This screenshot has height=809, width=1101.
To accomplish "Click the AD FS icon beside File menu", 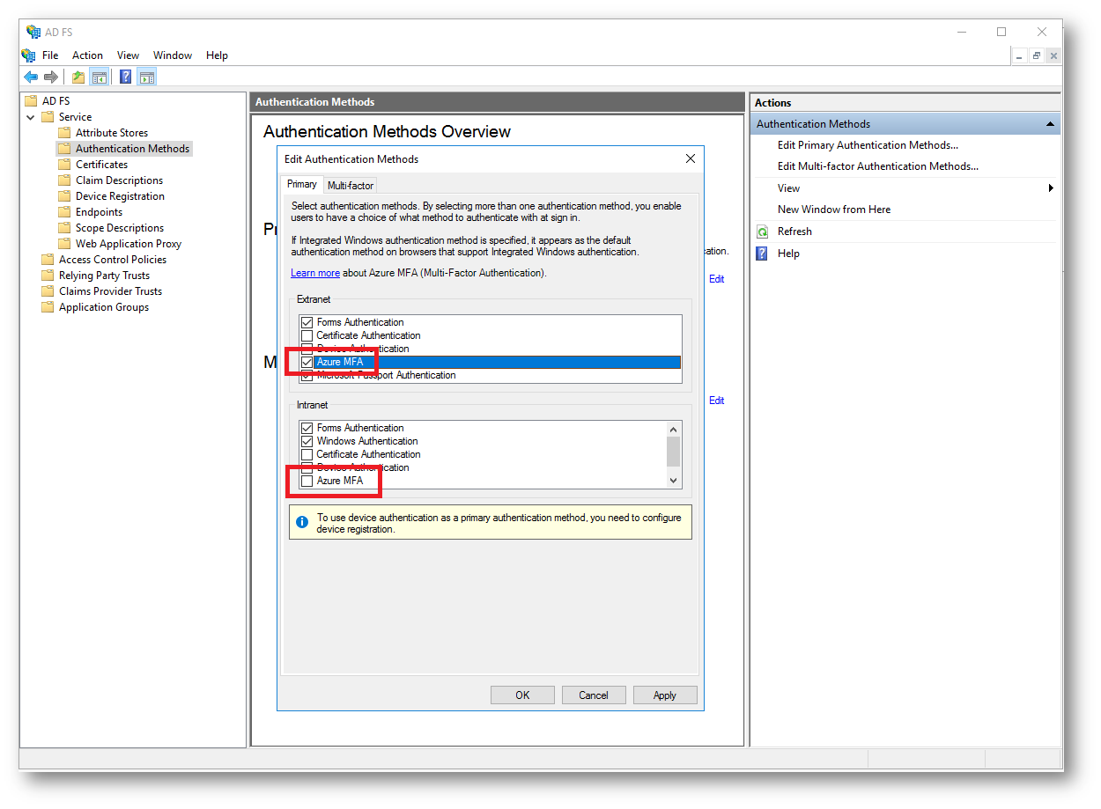I will [x=28, y=55].
